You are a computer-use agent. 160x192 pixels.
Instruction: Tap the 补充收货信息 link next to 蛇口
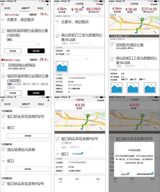tap(77, 154)
